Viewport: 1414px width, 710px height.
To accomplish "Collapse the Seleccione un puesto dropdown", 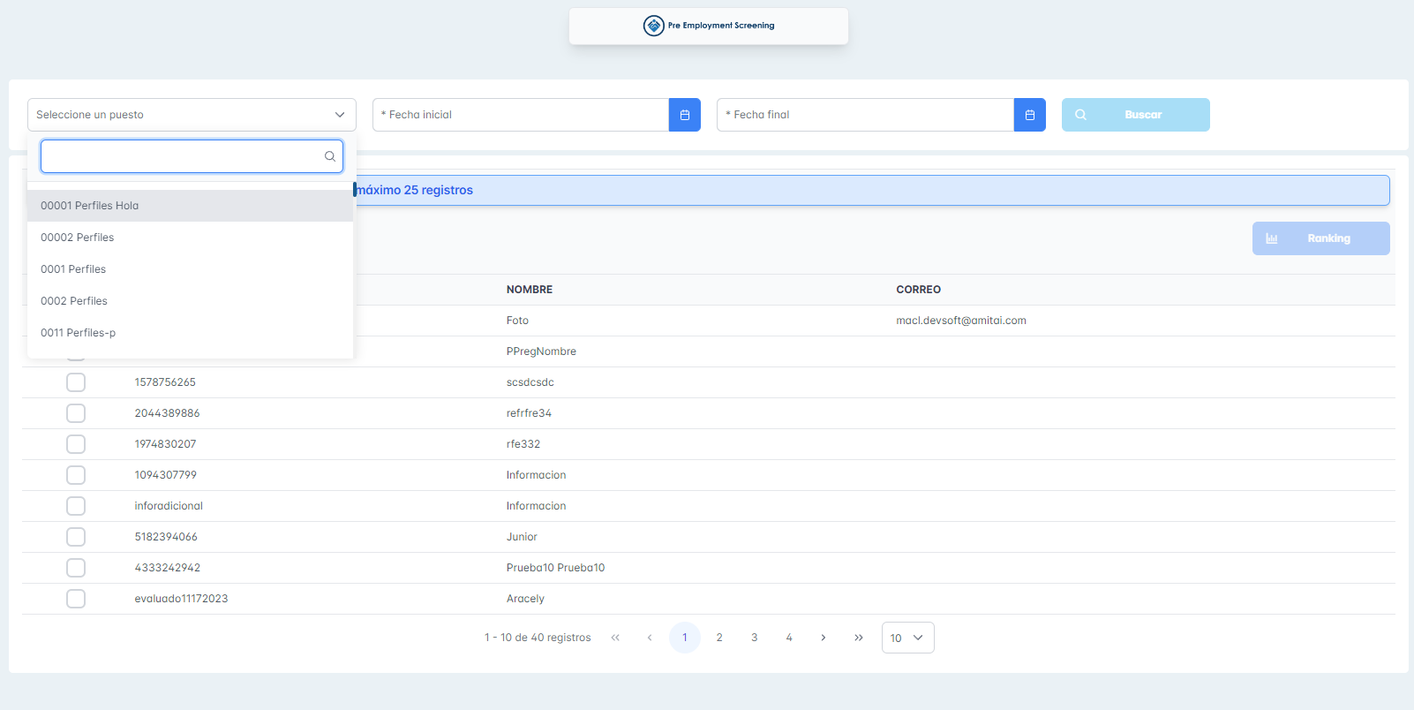I will coord(339,115).
